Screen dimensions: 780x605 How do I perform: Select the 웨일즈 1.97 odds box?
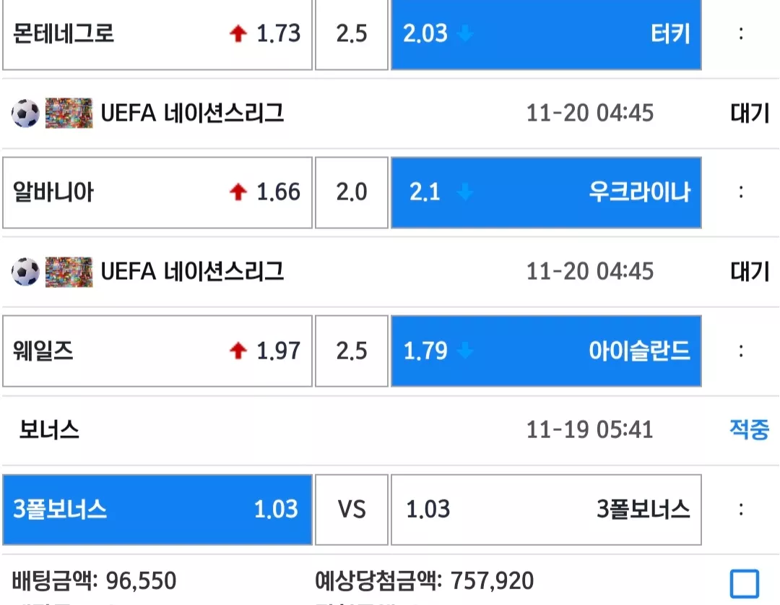coord(157,351)
